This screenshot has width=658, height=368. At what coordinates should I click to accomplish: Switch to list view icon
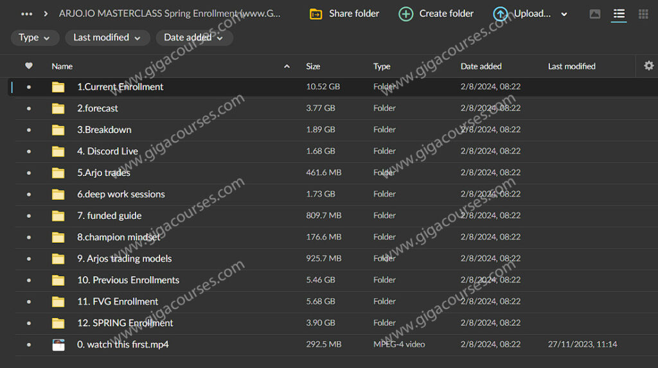click(619, 14)
